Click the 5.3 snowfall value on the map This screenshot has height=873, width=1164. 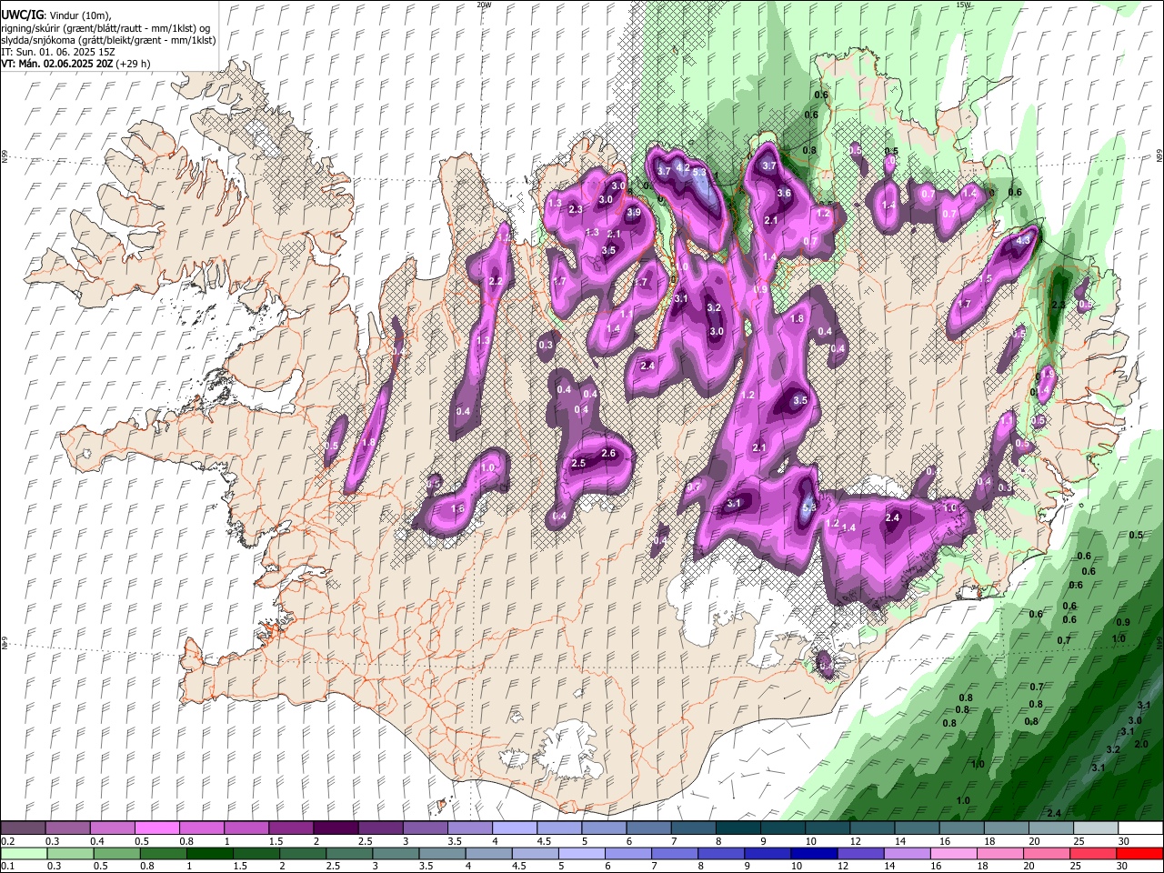(x=699, y=171)
